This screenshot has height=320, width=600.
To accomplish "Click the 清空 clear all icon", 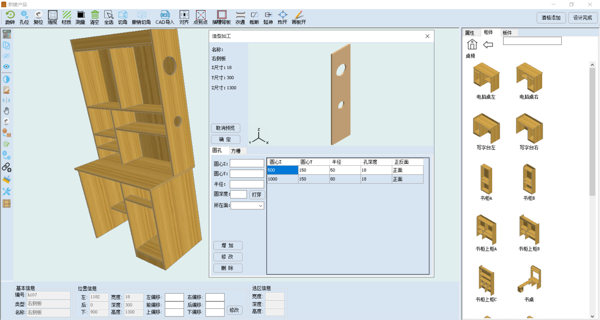I will [x=94, y=17].
